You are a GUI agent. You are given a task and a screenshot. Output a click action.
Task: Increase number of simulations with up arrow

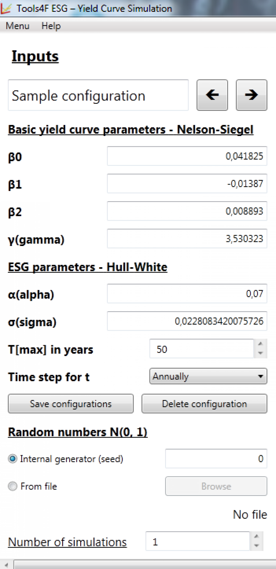coord(256,536)
